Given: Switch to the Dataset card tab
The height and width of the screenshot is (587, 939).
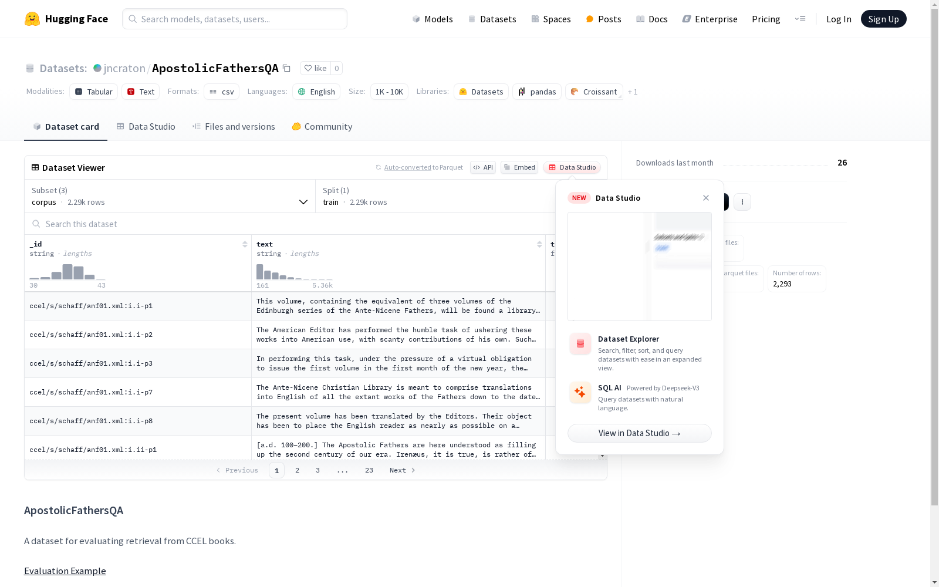Looking at the screenshot, I should pos(66,127).
